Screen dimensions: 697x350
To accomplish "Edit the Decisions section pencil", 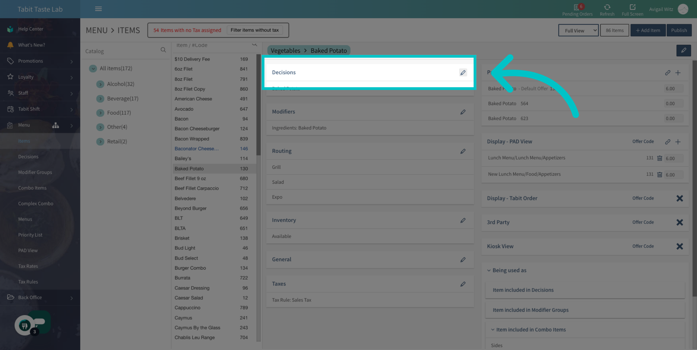I will pos(463,73).
